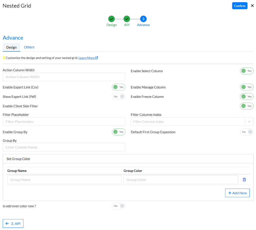
Task: Turn off Enable Select Column switch
Action: coord(246,71)
